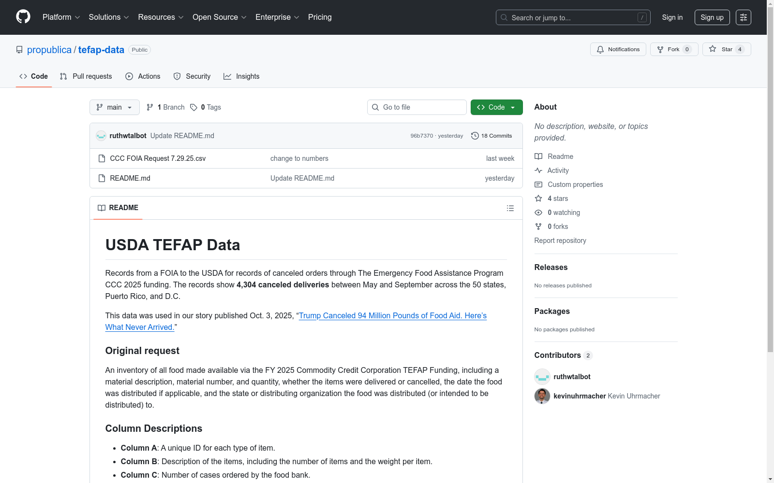This screenshot has width=774, height=483.
Task: Click the commit history clock icon
Action: point(475,136)
